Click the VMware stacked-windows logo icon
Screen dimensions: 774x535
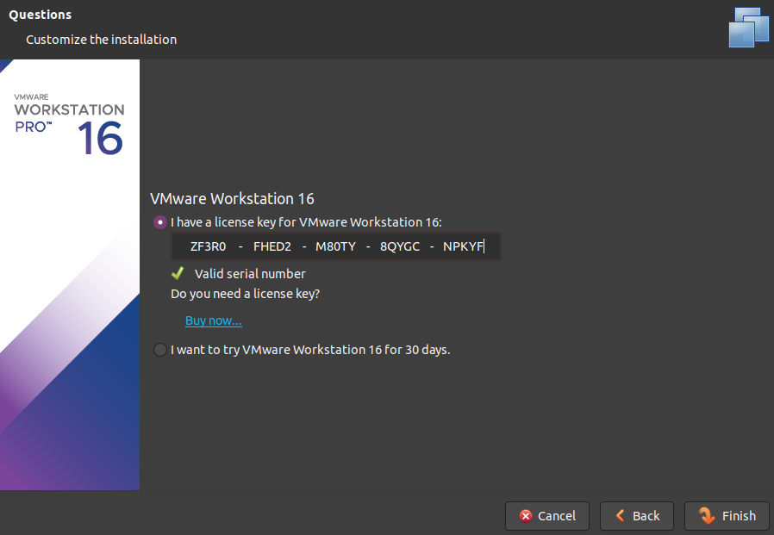coord(749,28)
